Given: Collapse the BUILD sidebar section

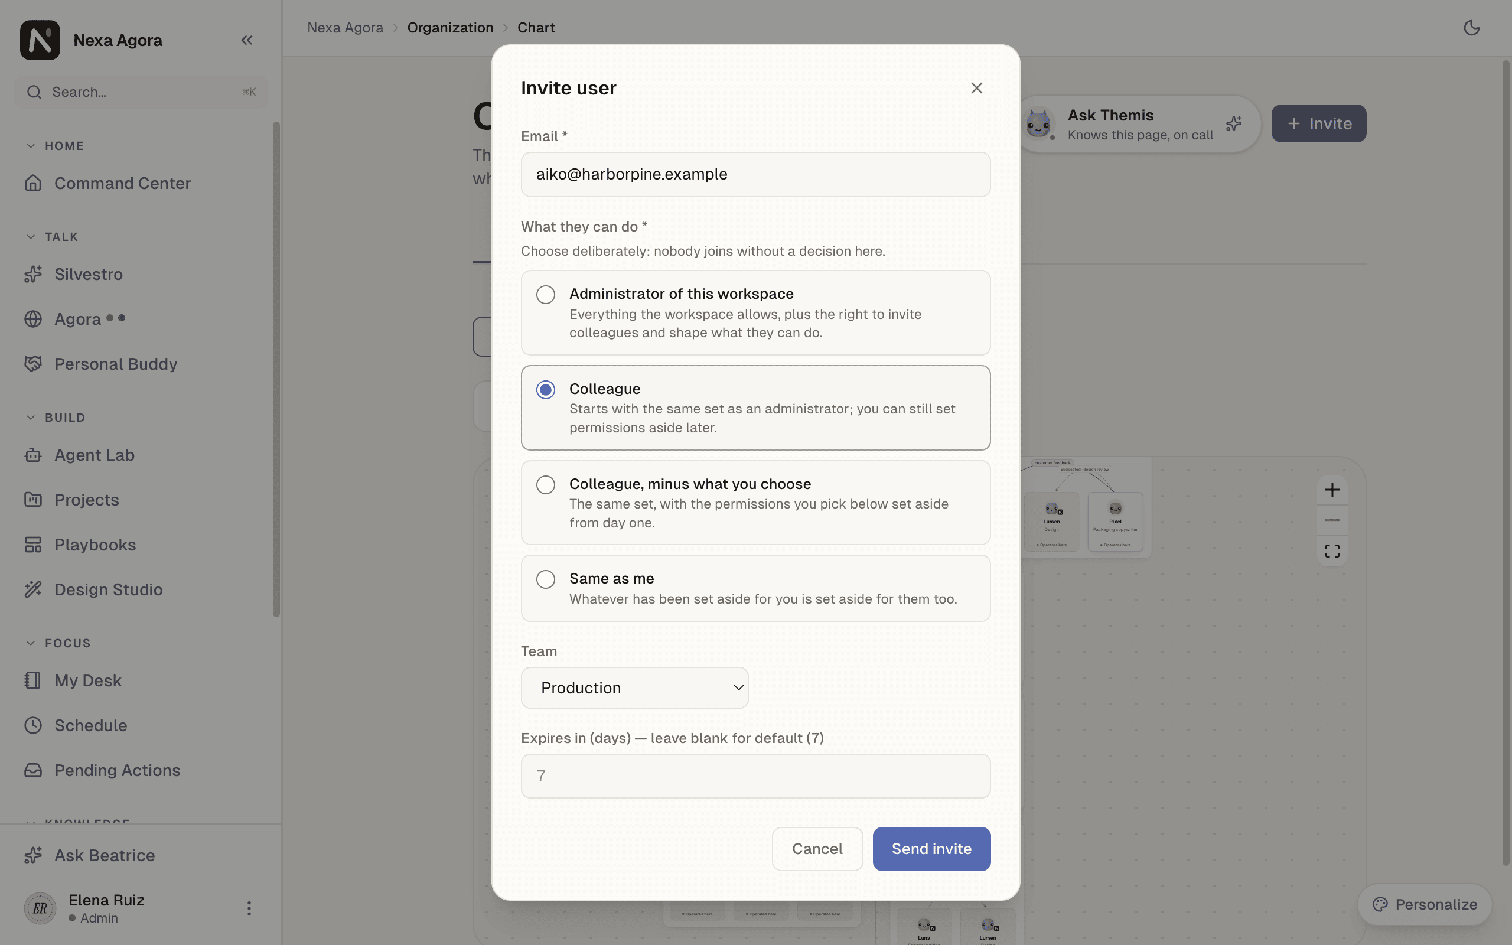Looking at the screenshot, I should tap(55, 418).
